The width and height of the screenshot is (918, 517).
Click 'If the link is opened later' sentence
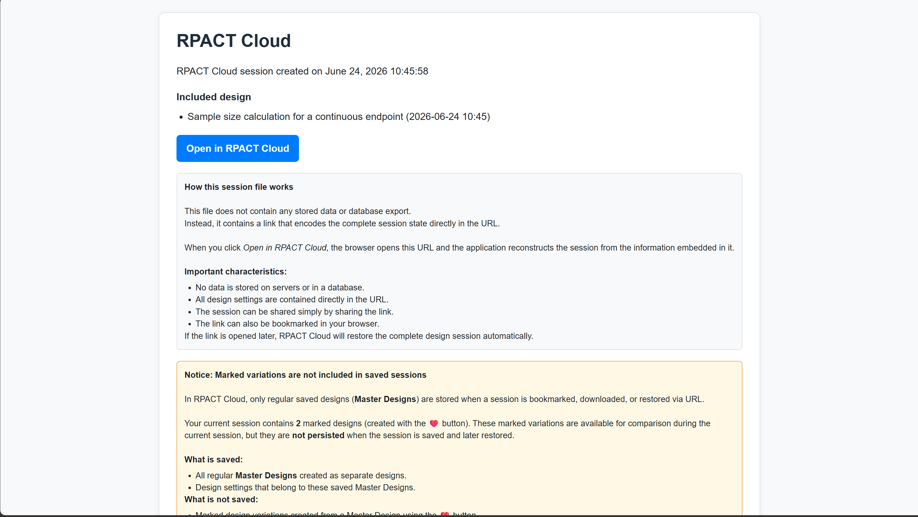pos(358,336)
